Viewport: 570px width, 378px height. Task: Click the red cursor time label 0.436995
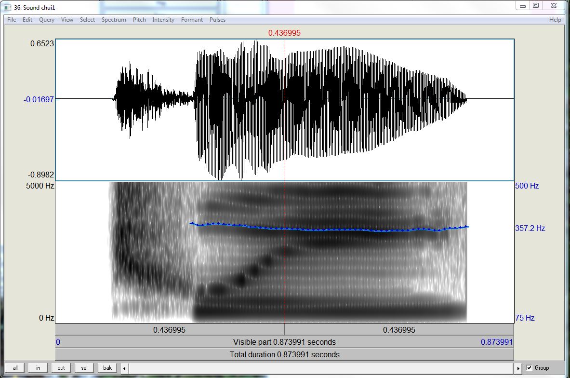284,33
